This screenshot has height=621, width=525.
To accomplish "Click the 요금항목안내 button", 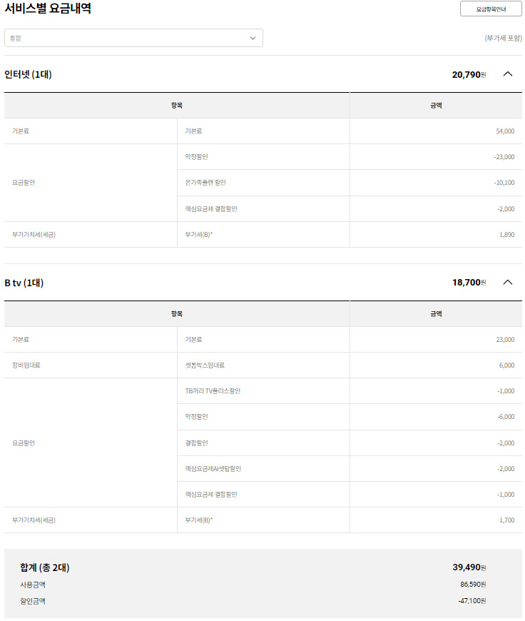I will 491,9.
